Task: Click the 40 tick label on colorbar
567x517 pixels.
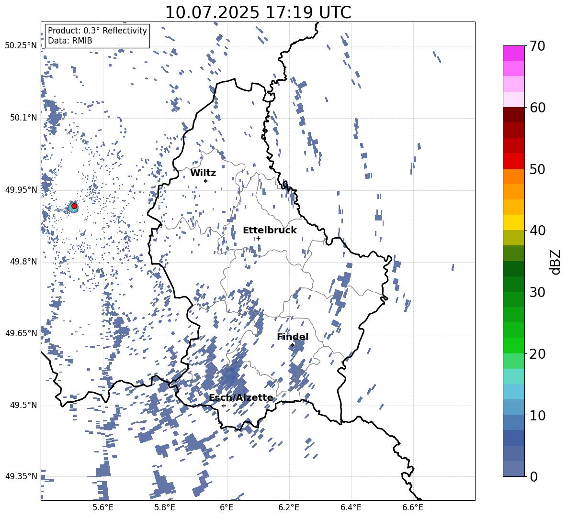Action: click(x=537, y=231)
